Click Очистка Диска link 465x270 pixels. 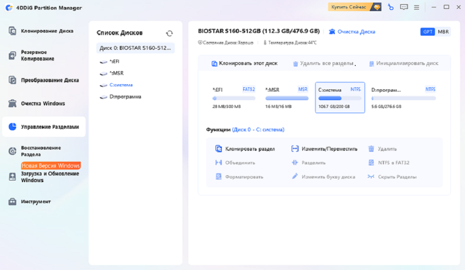click(x=352, y=32)
